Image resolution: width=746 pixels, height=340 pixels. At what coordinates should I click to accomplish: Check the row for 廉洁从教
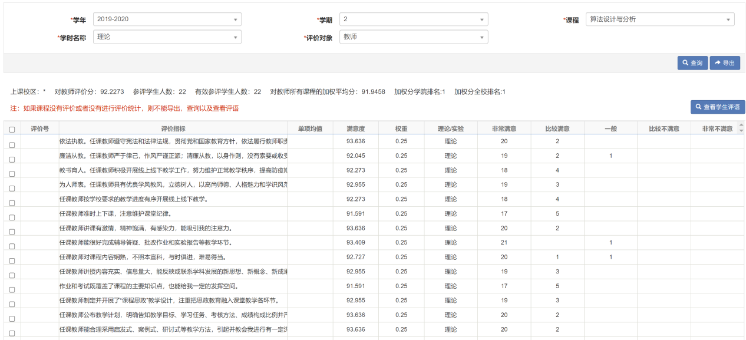pyautogui.click(x=12, y=160)
